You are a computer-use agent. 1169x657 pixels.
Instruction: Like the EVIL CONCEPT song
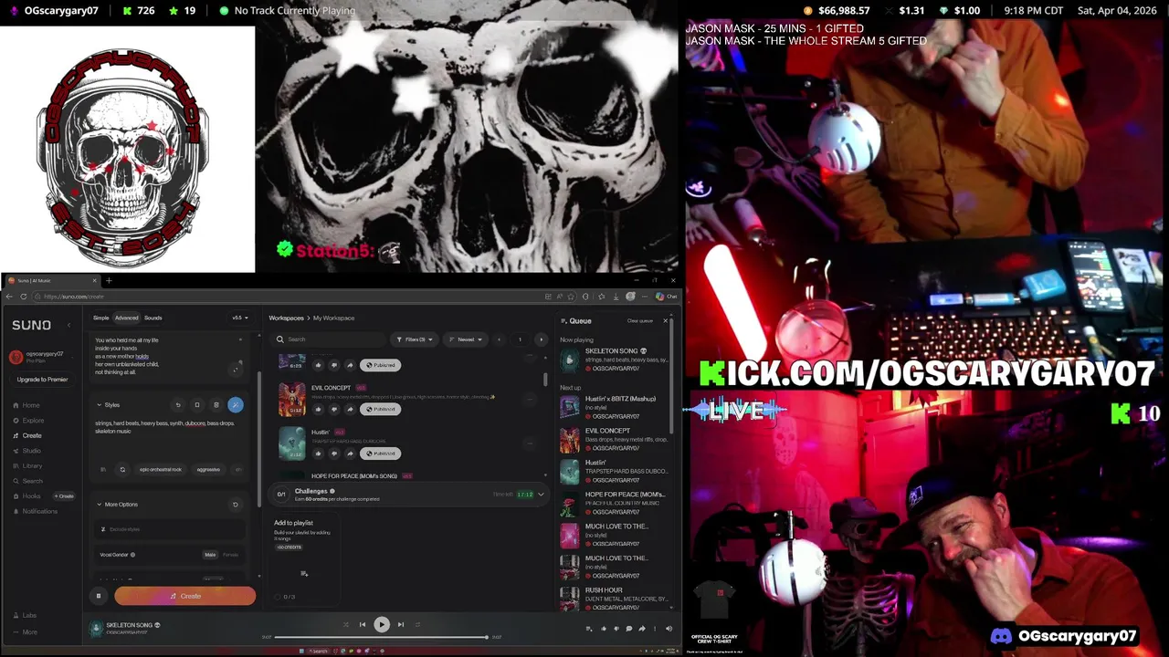(x=319, y=409)
